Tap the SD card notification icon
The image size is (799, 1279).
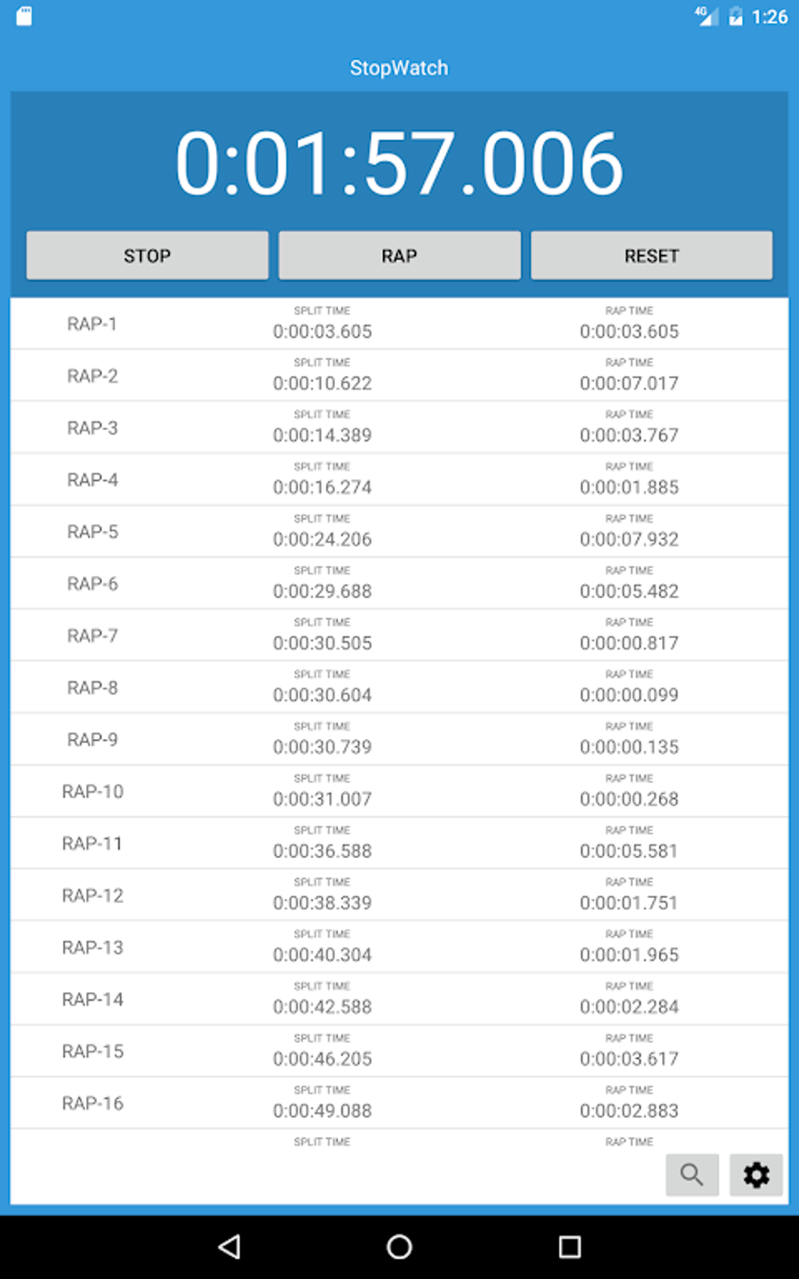pos(24,16)
